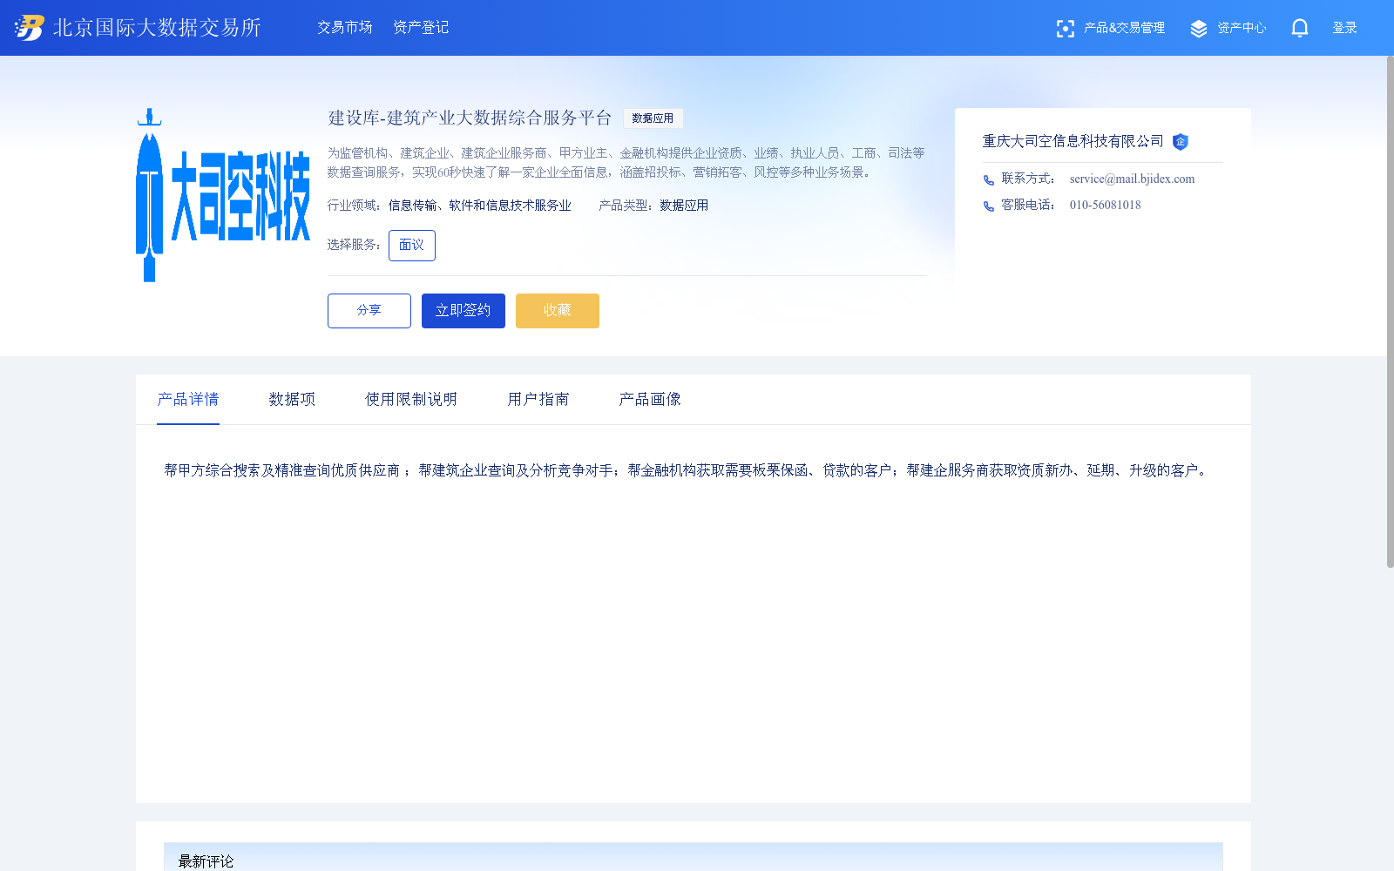Switch to the 数据项 tab
Screen dimensions: 1394x871
pyautogui.click(x=292, y=399)
